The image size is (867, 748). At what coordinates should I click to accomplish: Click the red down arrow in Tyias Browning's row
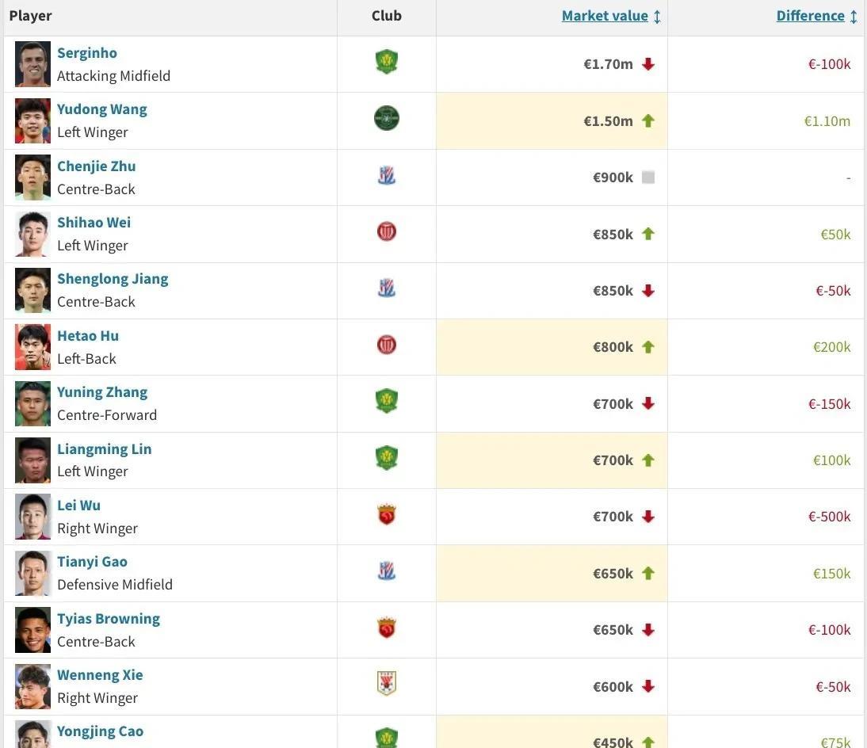click(x=648, y=630)
